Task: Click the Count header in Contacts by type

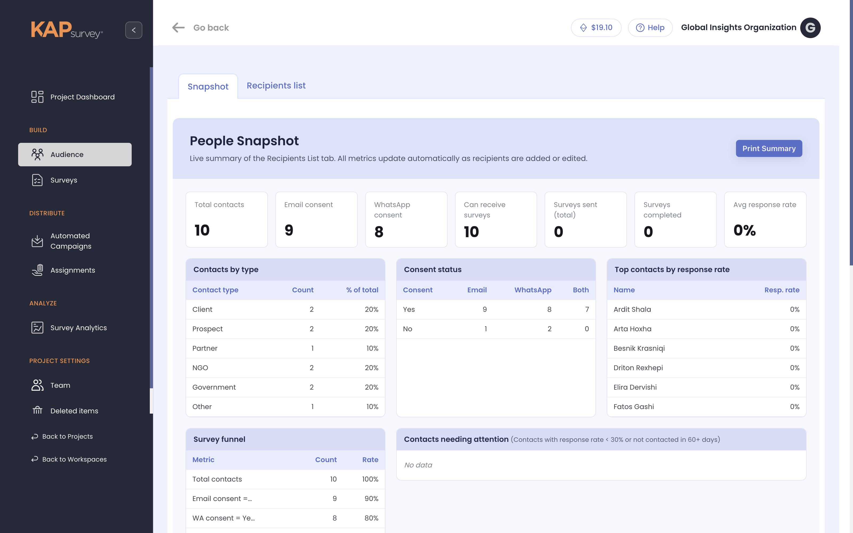Action: [x=303, y=290]
